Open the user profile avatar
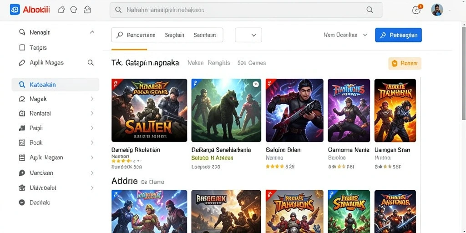This screenshot has height=233, width=466. 437,10
